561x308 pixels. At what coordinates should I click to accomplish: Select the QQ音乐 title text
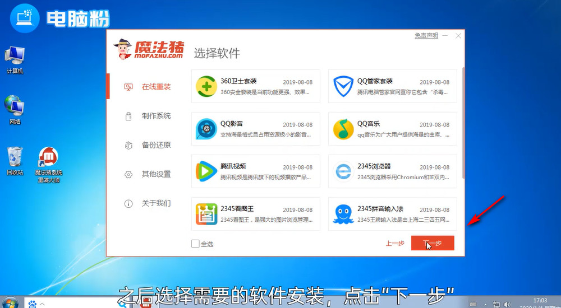click(x=368, y=124)
